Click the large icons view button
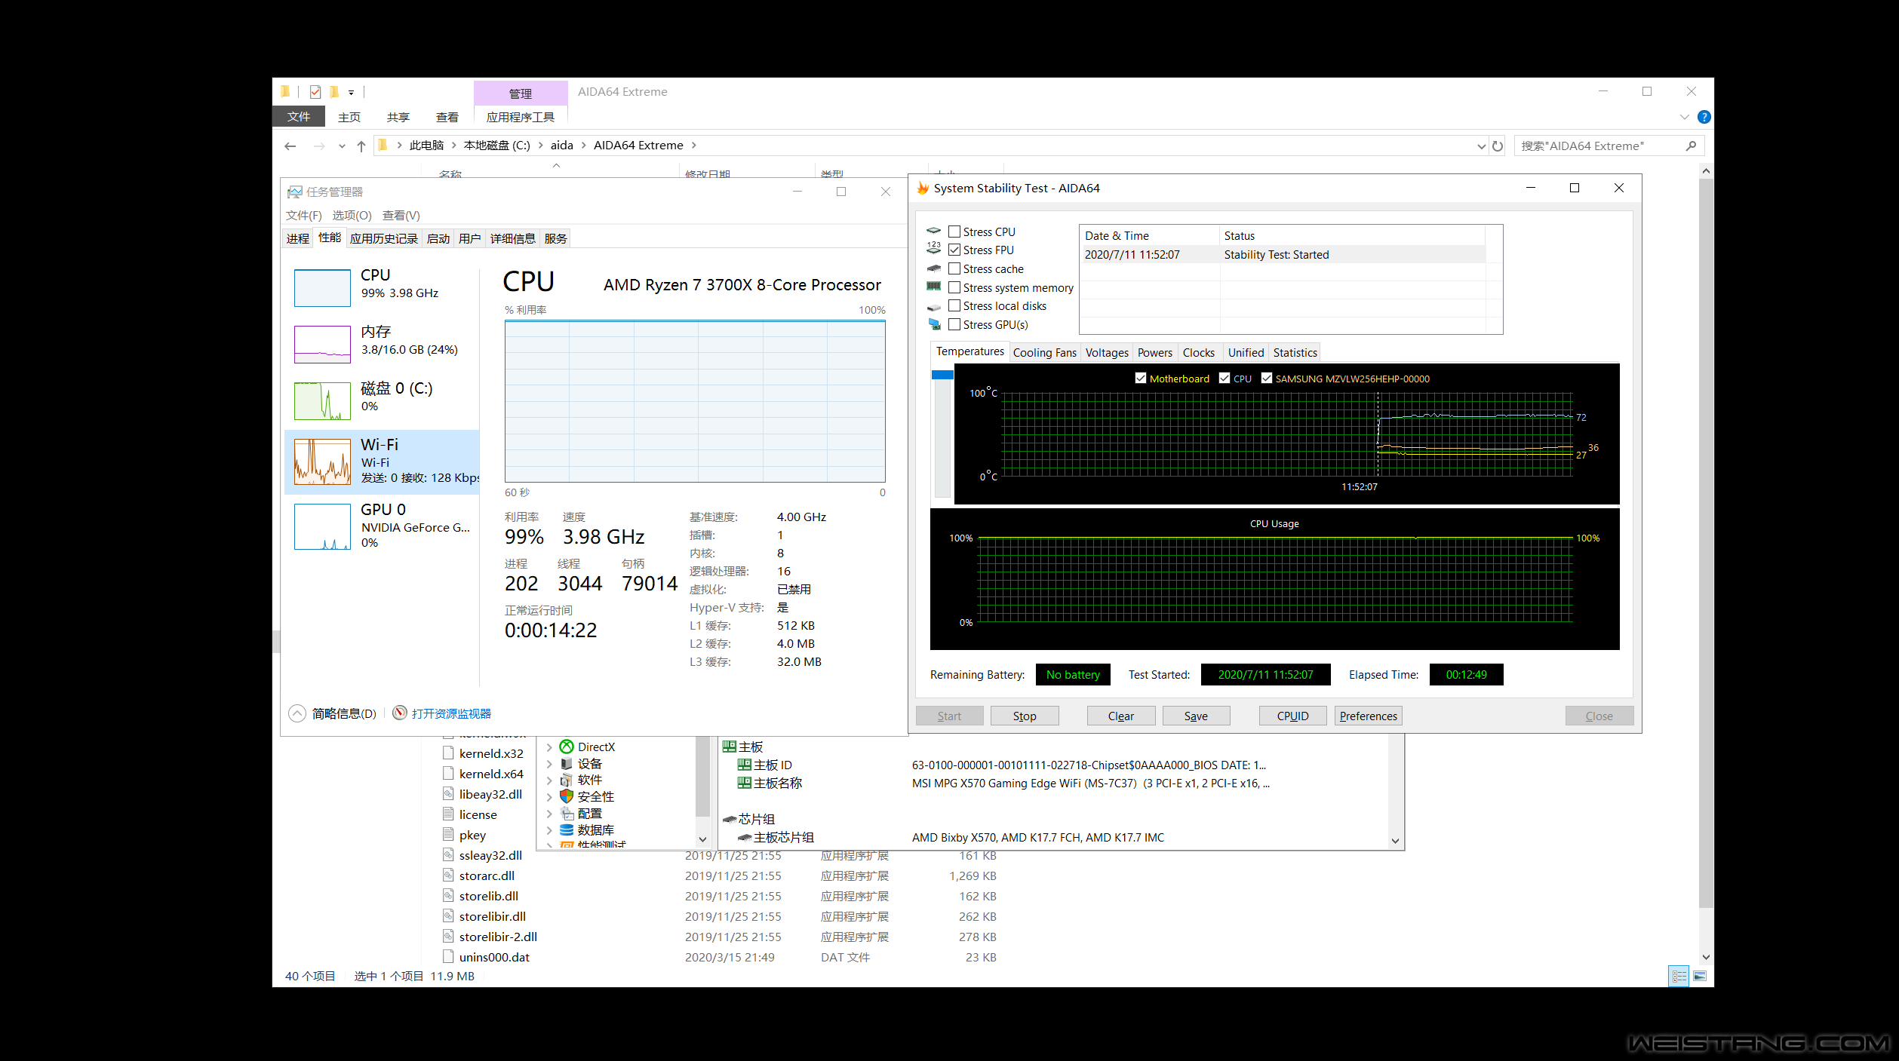The height and width of the screenshot is (1061, 1899). pyautogui.click(x=1700, y=976)
